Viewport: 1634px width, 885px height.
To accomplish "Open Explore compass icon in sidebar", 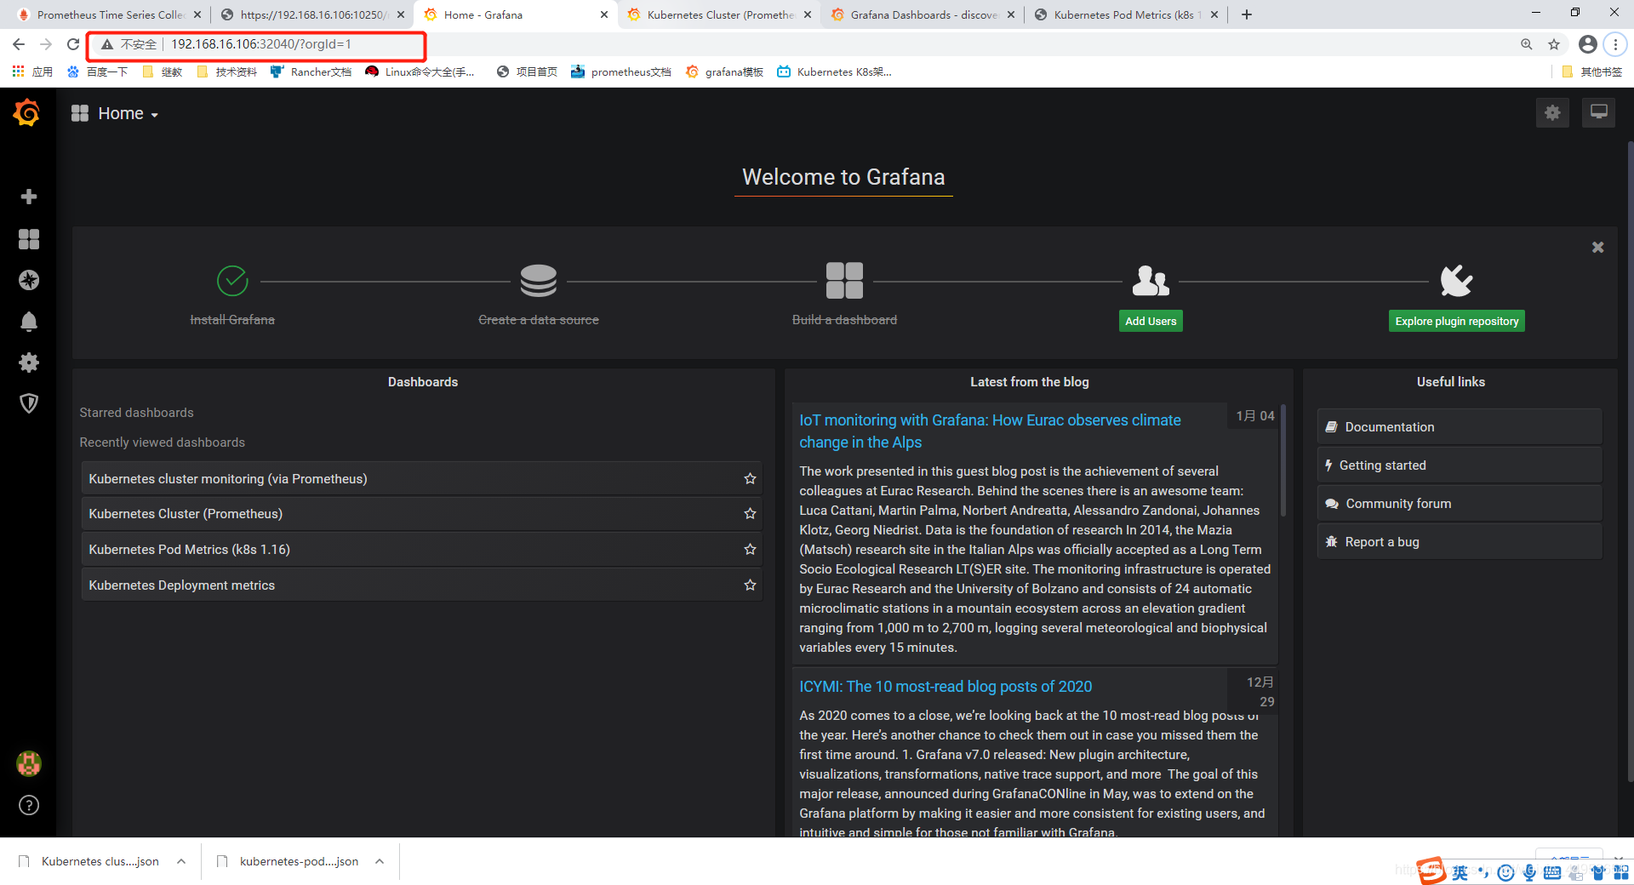I will coord(29,280).
